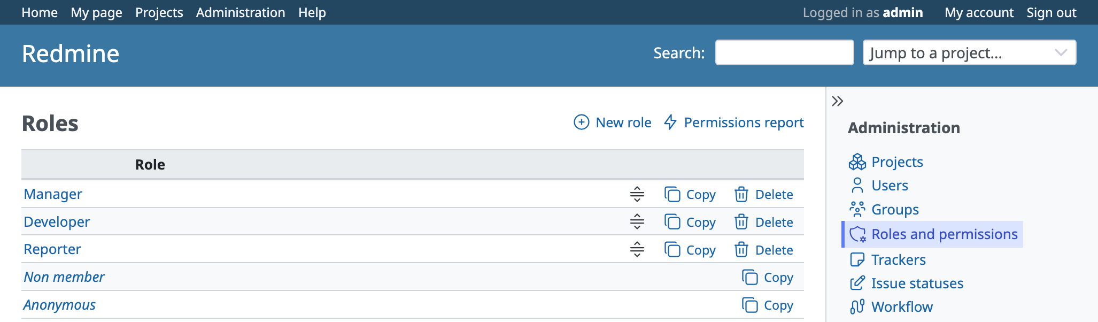Image resolution: width=1098 pixels, height=322 pixels.
Task: Click the Issue statuses pencil icon
Action: pos(857,283)
